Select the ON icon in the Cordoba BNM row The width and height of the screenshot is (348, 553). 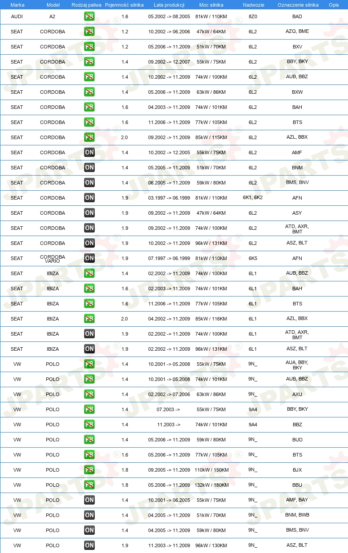tap(89, 168)
